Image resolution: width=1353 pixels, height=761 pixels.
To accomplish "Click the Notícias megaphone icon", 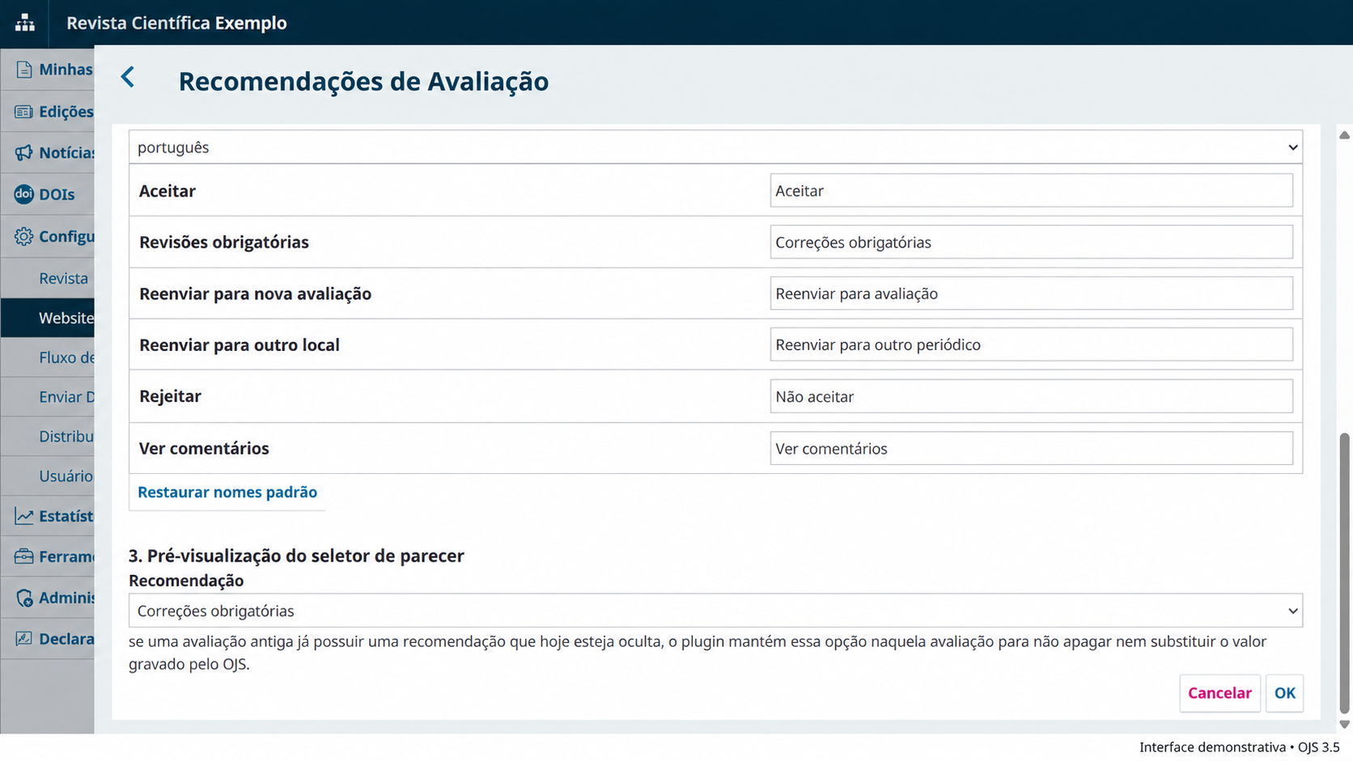I will [23, 153].
